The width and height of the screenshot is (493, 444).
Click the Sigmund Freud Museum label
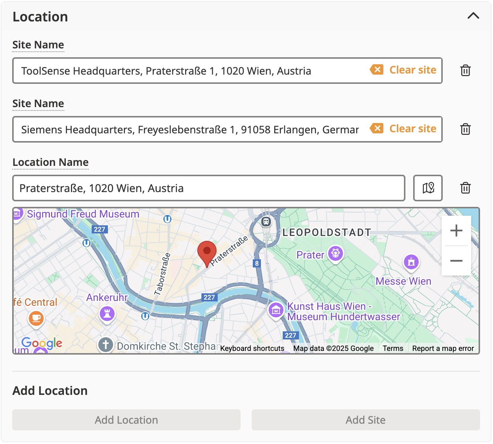click(x=83, y=214)
